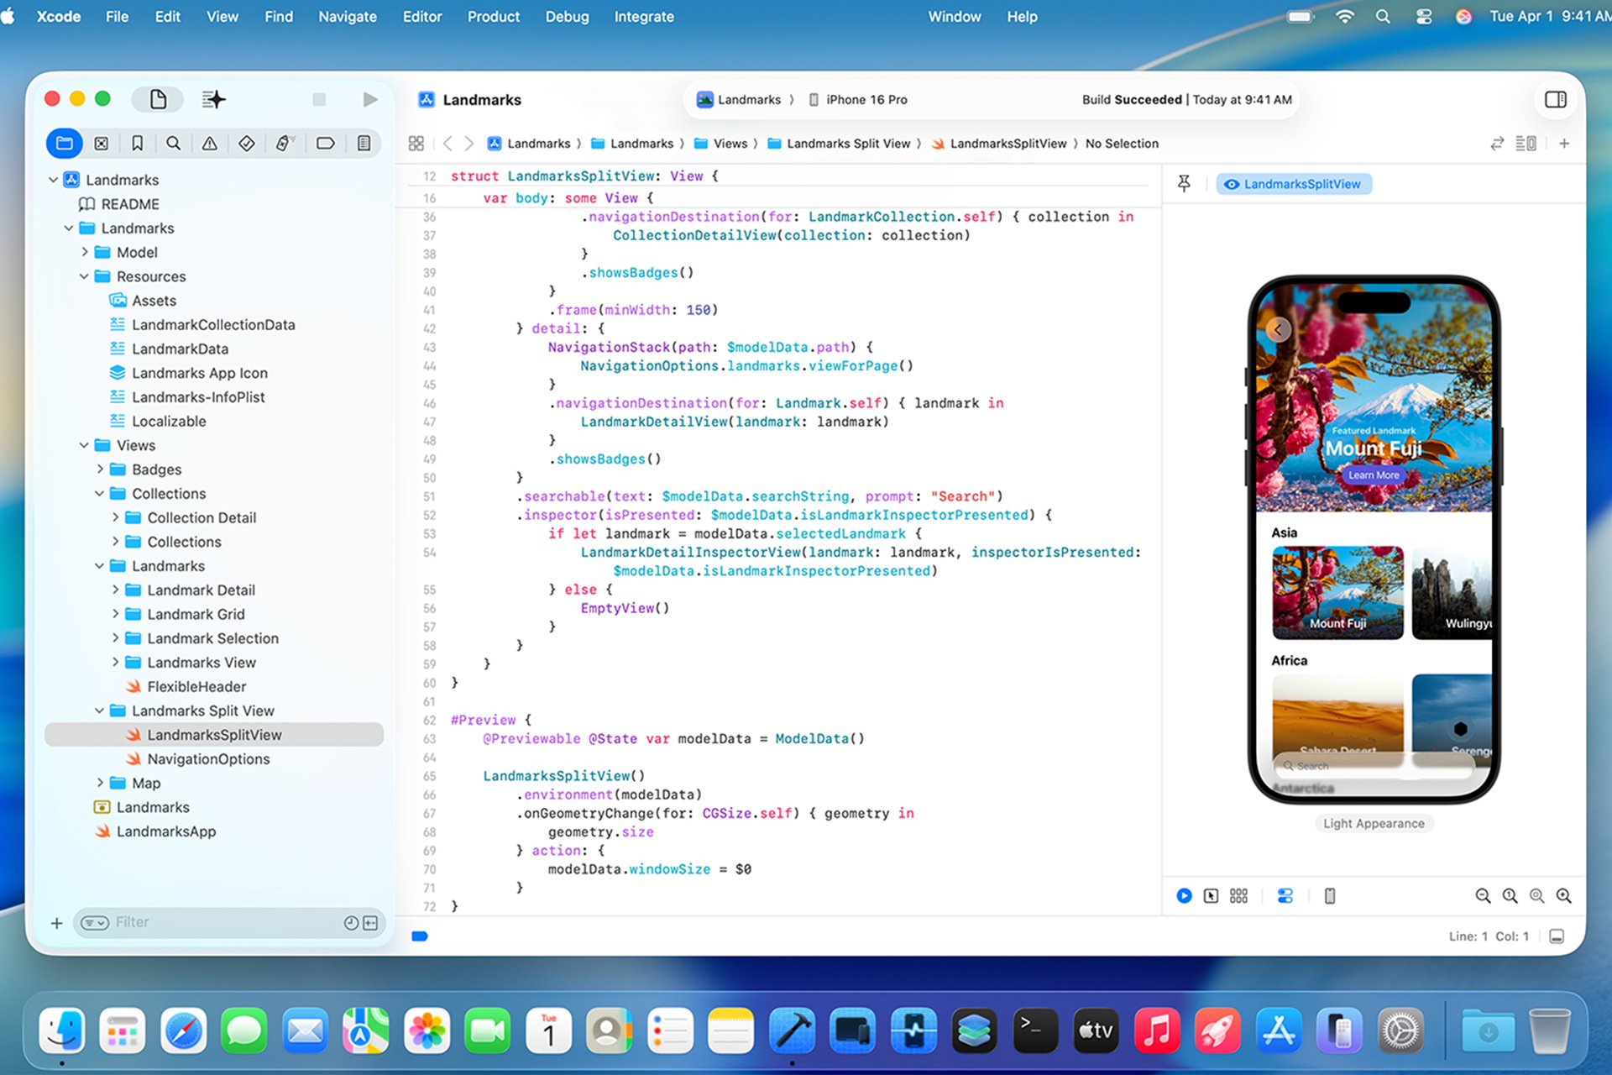
Task: Open the Source Control navigator tab
Action: pyautogui.click(x=101, y=144)
